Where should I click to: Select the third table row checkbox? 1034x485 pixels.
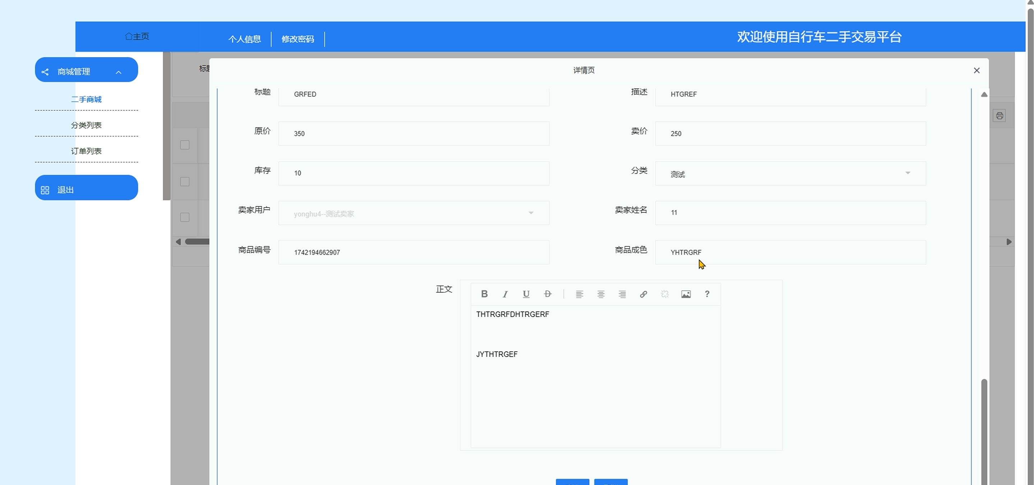click(x=185, y=217)
